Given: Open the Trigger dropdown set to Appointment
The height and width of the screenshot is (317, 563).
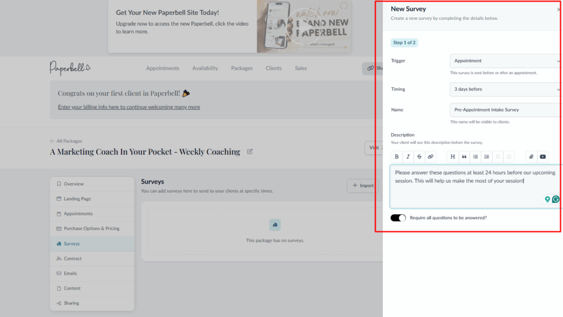Looking at the screenshot, I should (x=506, y=61).
